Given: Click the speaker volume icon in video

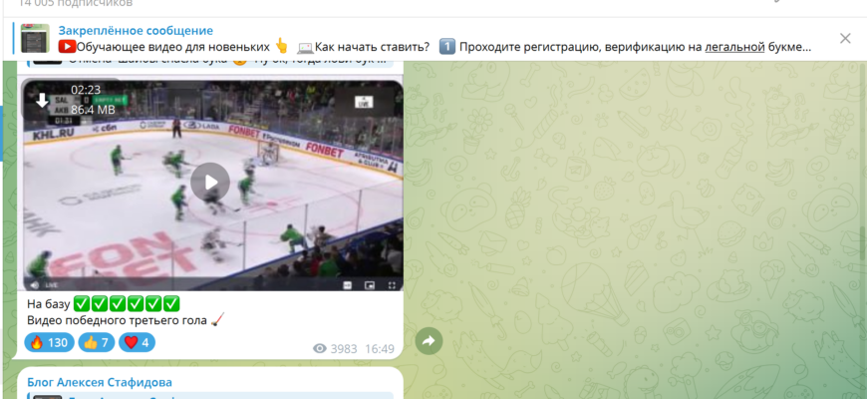Looking at the screenshot, I should point(35,285).
